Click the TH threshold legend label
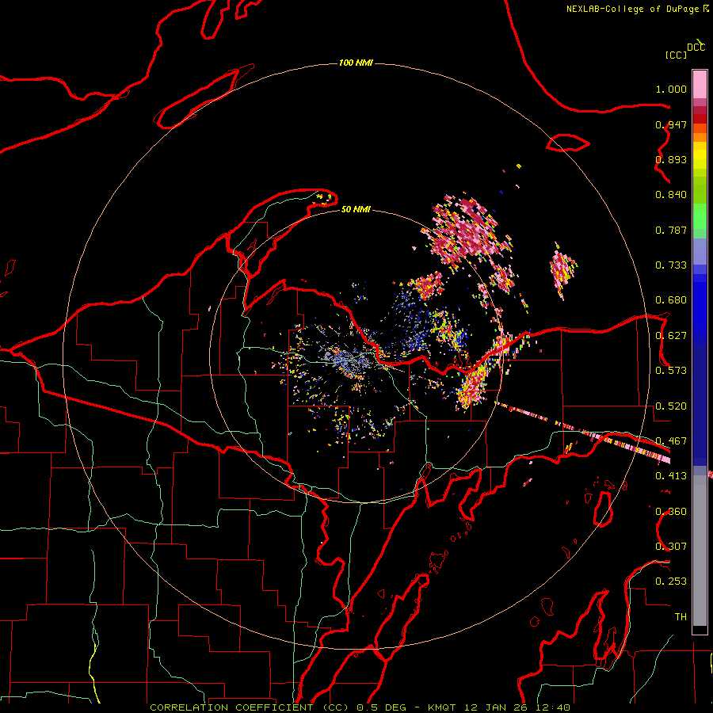 click(x=681, y=617)
